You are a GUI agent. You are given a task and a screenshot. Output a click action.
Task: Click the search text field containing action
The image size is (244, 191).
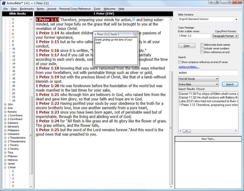[x=208, y=73]
